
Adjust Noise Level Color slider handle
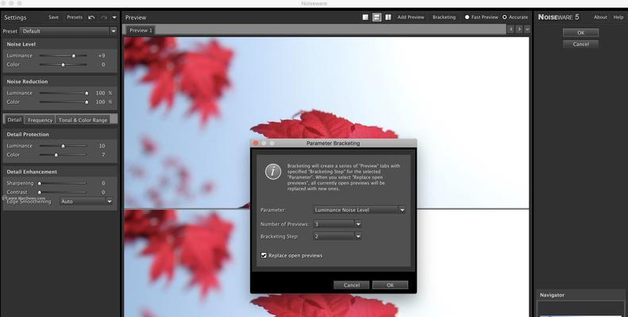click(x=63, y=64)
